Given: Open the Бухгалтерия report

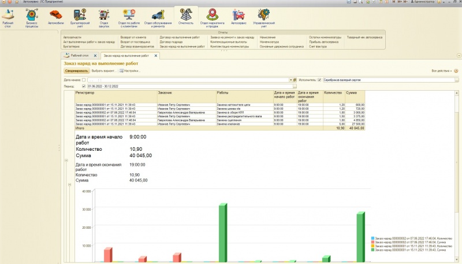Looking at the screenshot, I should tap(71, 47).
